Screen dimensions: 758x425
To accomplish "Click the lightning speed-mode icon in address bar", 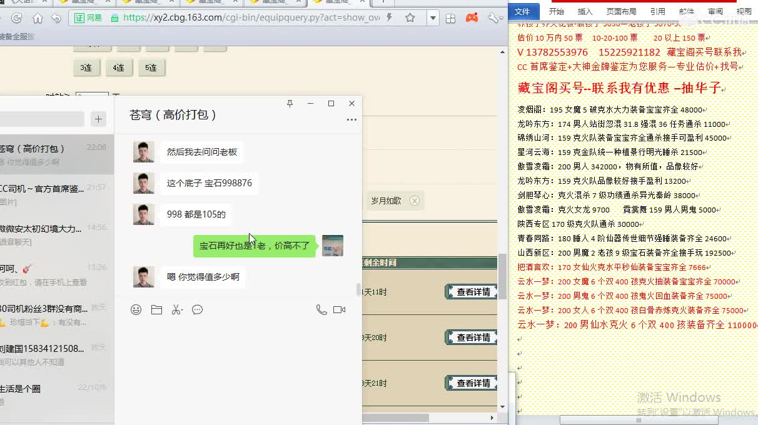I will pos(390,18).
